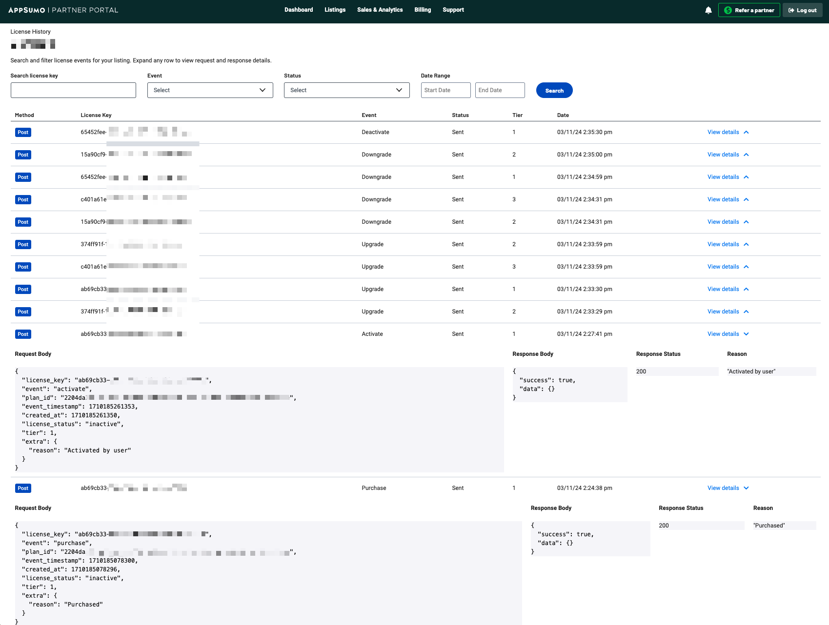The width and height of the screenshot is (829, 625).
Task: Click 03/11/24 2:24:38 pm date cell
Action: [585, 488]
